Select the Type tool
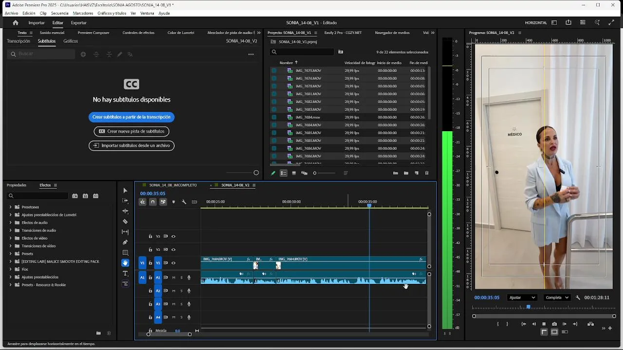This screenshot has width=623, height=350. click(125, 273)
